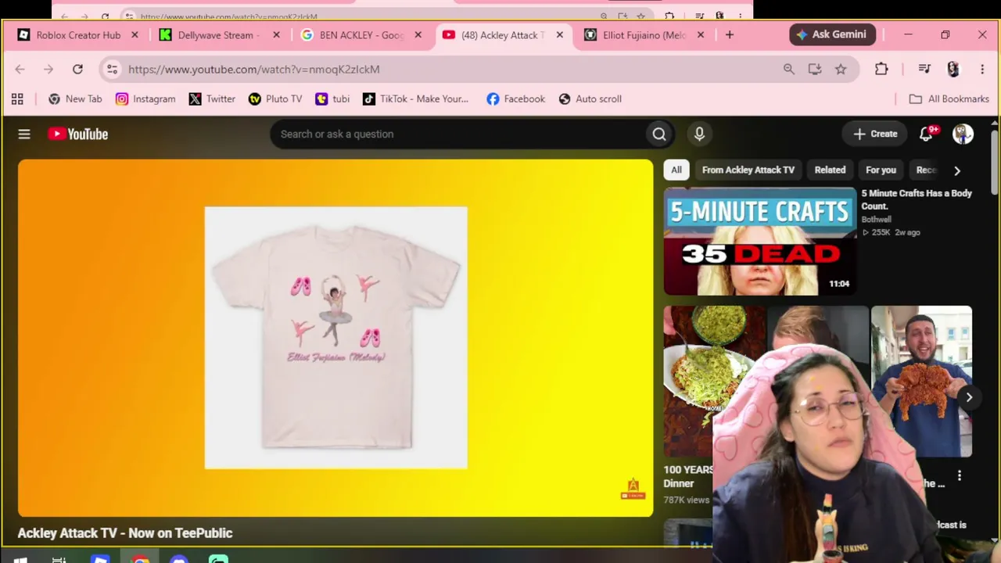Open the Auto scroll bookmark
The height and width of the screenshot is (563, 1001).
click(x=590, y=99)
